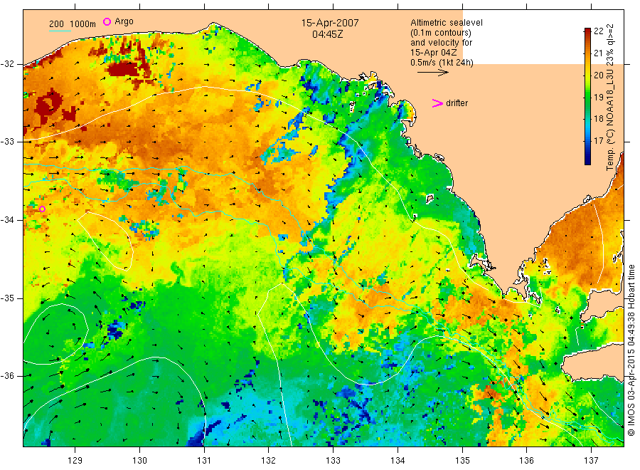Click the temperature color bar
The image size is (640, 470).
point(588,96)
